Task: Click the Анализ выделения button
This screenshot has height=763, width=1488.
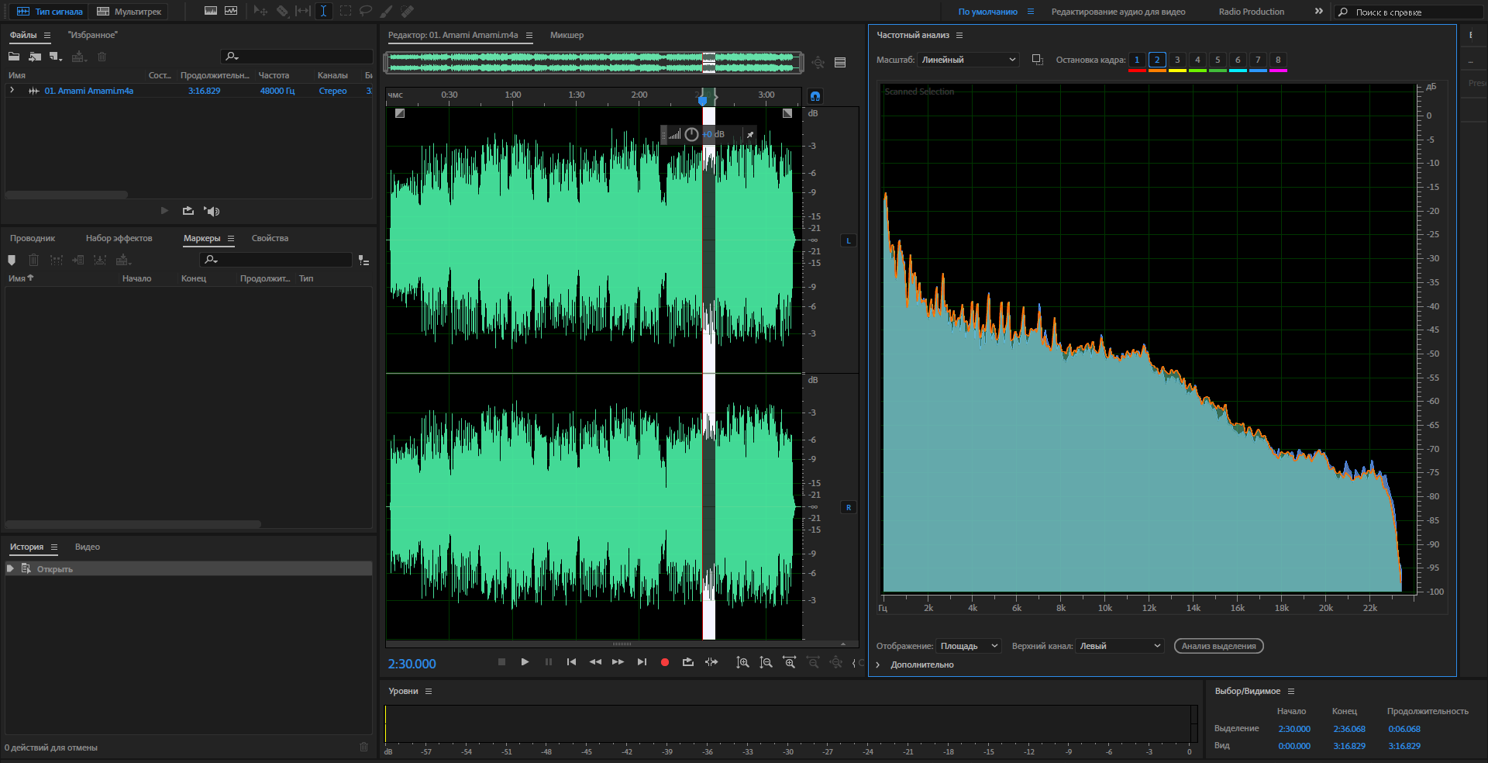Action: tap(1218, 646)
